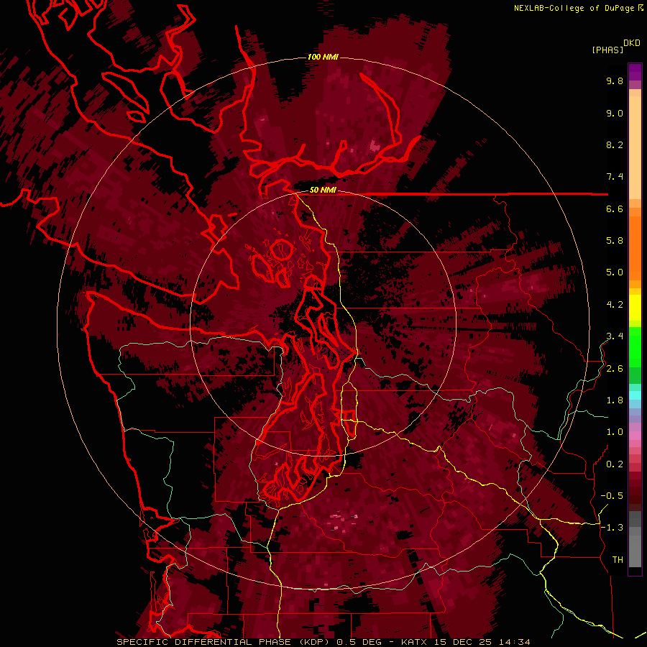Screen dimensions: 647x647
Task: Click the 5.8 scale value
Action: 615,241
